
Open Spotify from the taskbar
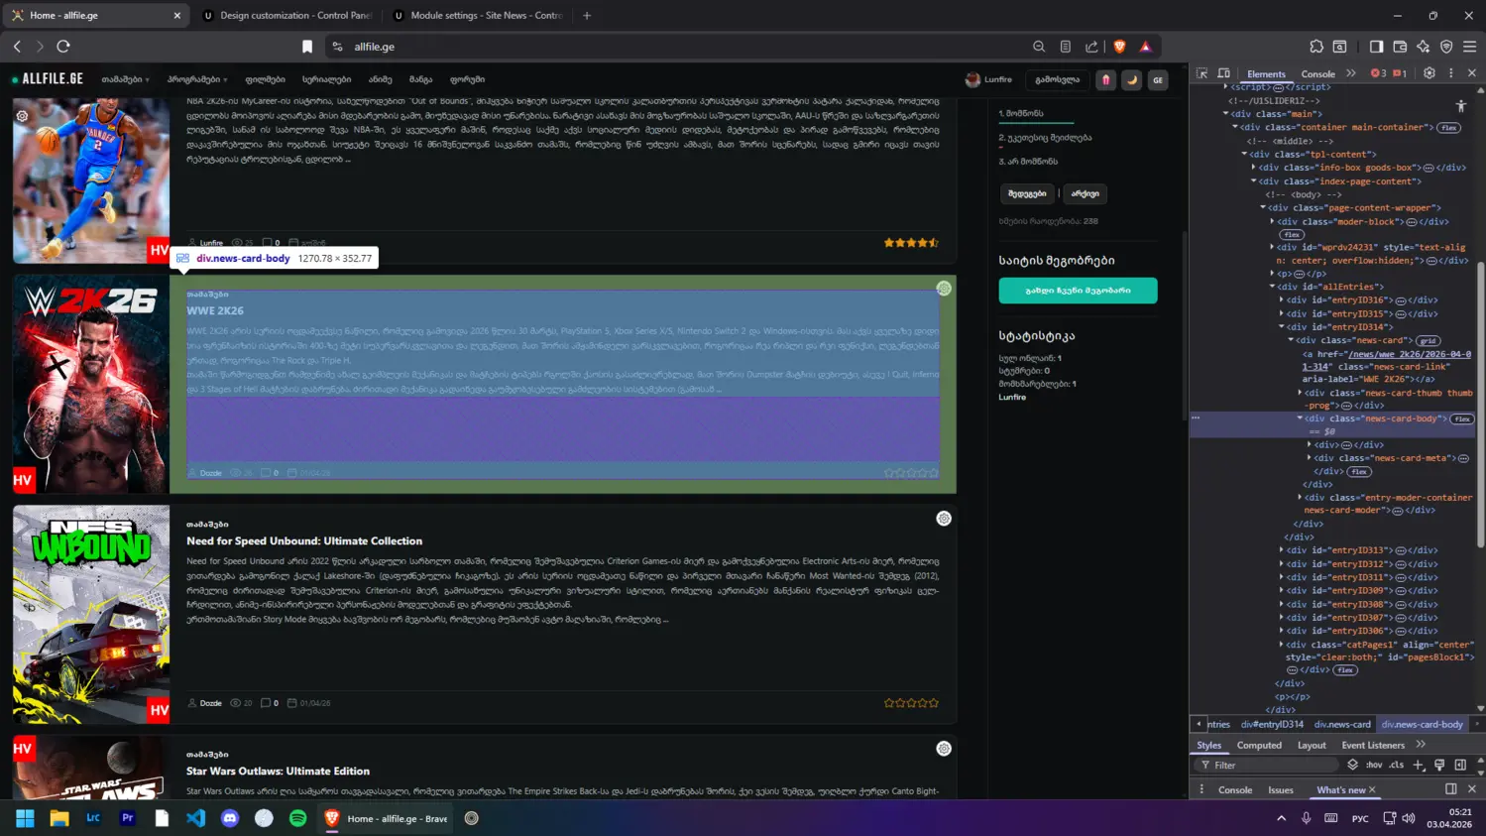(x=298, y=818)
